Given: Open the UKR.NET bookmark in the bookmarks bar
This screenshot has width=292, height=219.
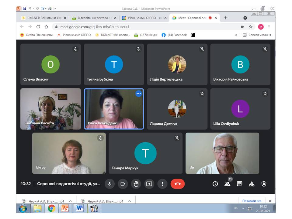Looking at the screenshot, I should [x=113, y=35].
